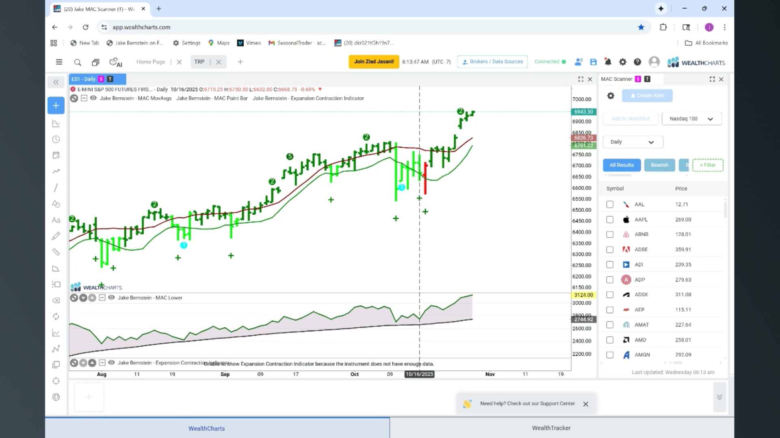Open MAC Scanner settings gear icon
The image size is (780, 438).
(x=611, y=96)
